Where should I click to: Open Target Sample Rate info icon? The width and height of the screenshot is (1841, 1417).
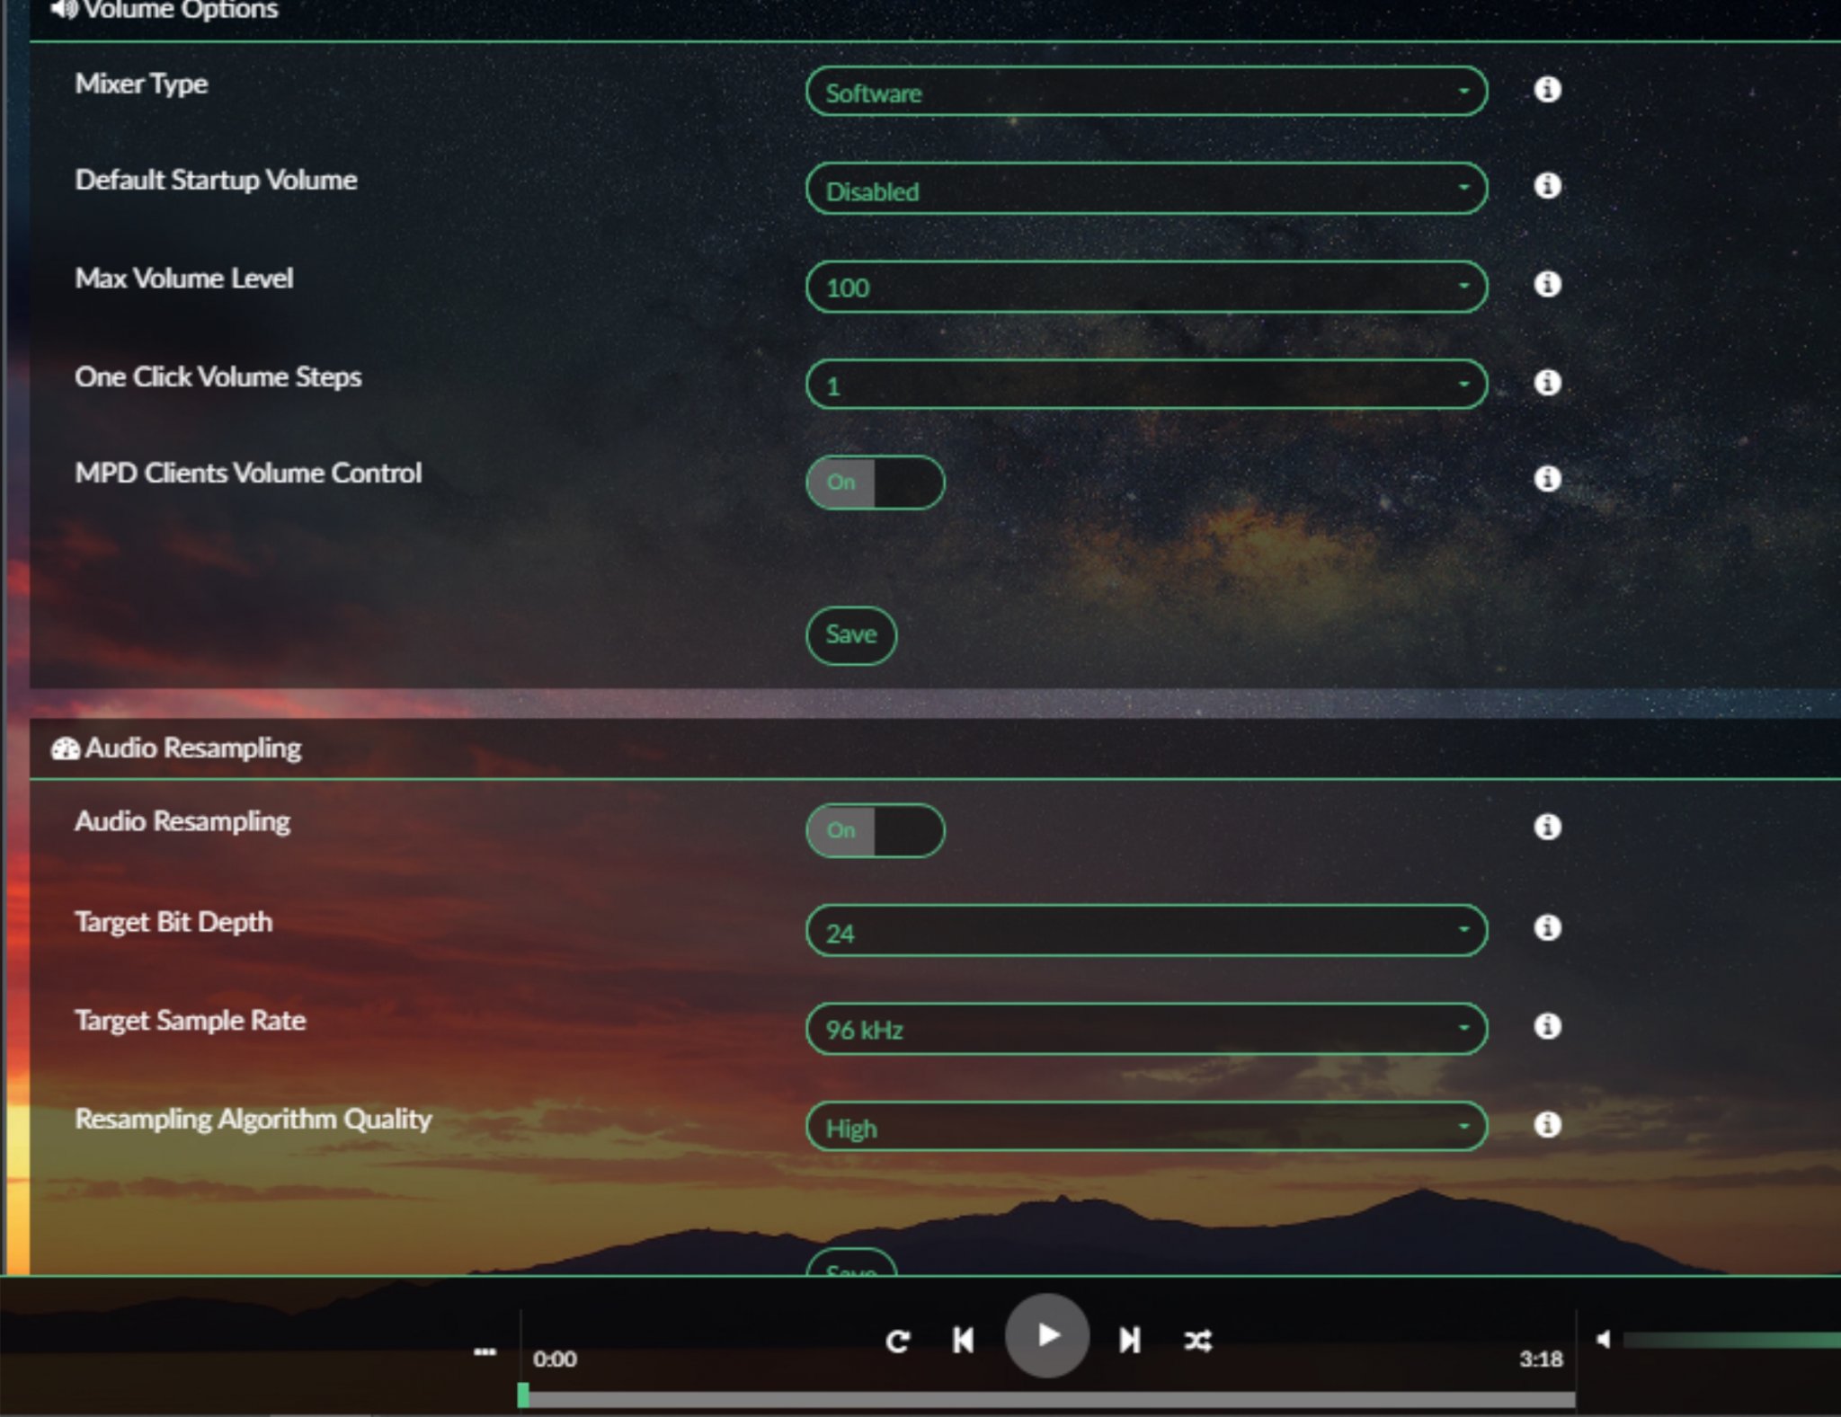coord(1547,1026)
